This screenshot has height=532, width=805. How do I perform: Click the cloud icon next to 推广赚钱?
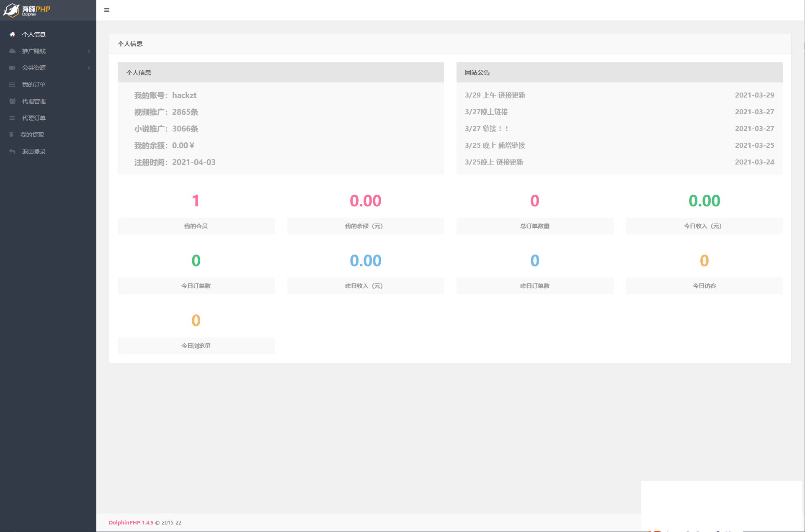tap(12, 51)
